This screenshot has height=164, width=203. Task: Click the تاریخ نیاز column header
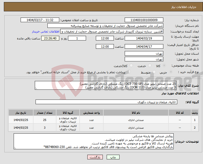pyautogui.click(x=21, y=113)
